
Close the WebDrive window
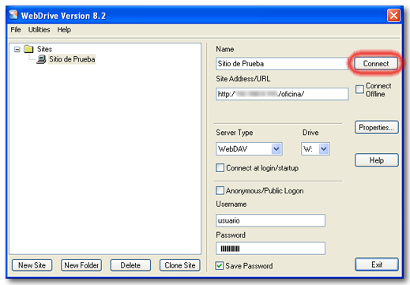point(393,15)
